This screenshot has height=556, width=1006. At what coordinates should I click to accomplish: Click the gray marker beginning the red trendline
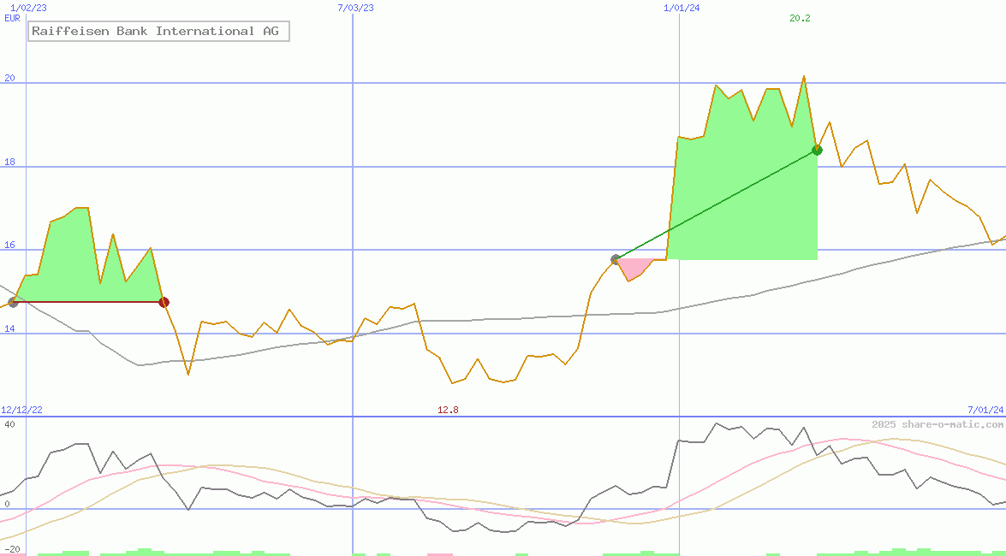point(15,301)
